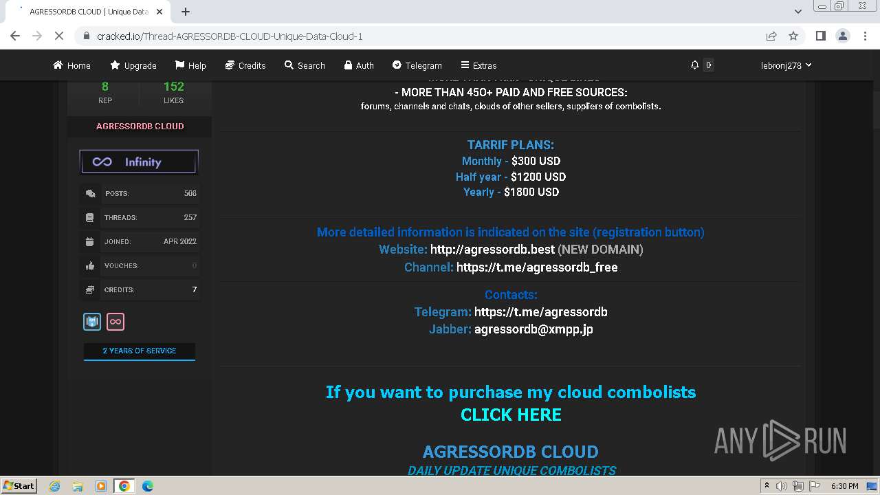The image size is (880, 495).
Task: Switch to Chrome in the taskbar
Action: coord(124,486)
